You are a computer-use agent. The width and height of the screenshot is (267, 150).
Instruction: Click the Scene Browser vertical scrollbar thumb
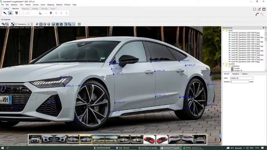[x=266, y=36]
